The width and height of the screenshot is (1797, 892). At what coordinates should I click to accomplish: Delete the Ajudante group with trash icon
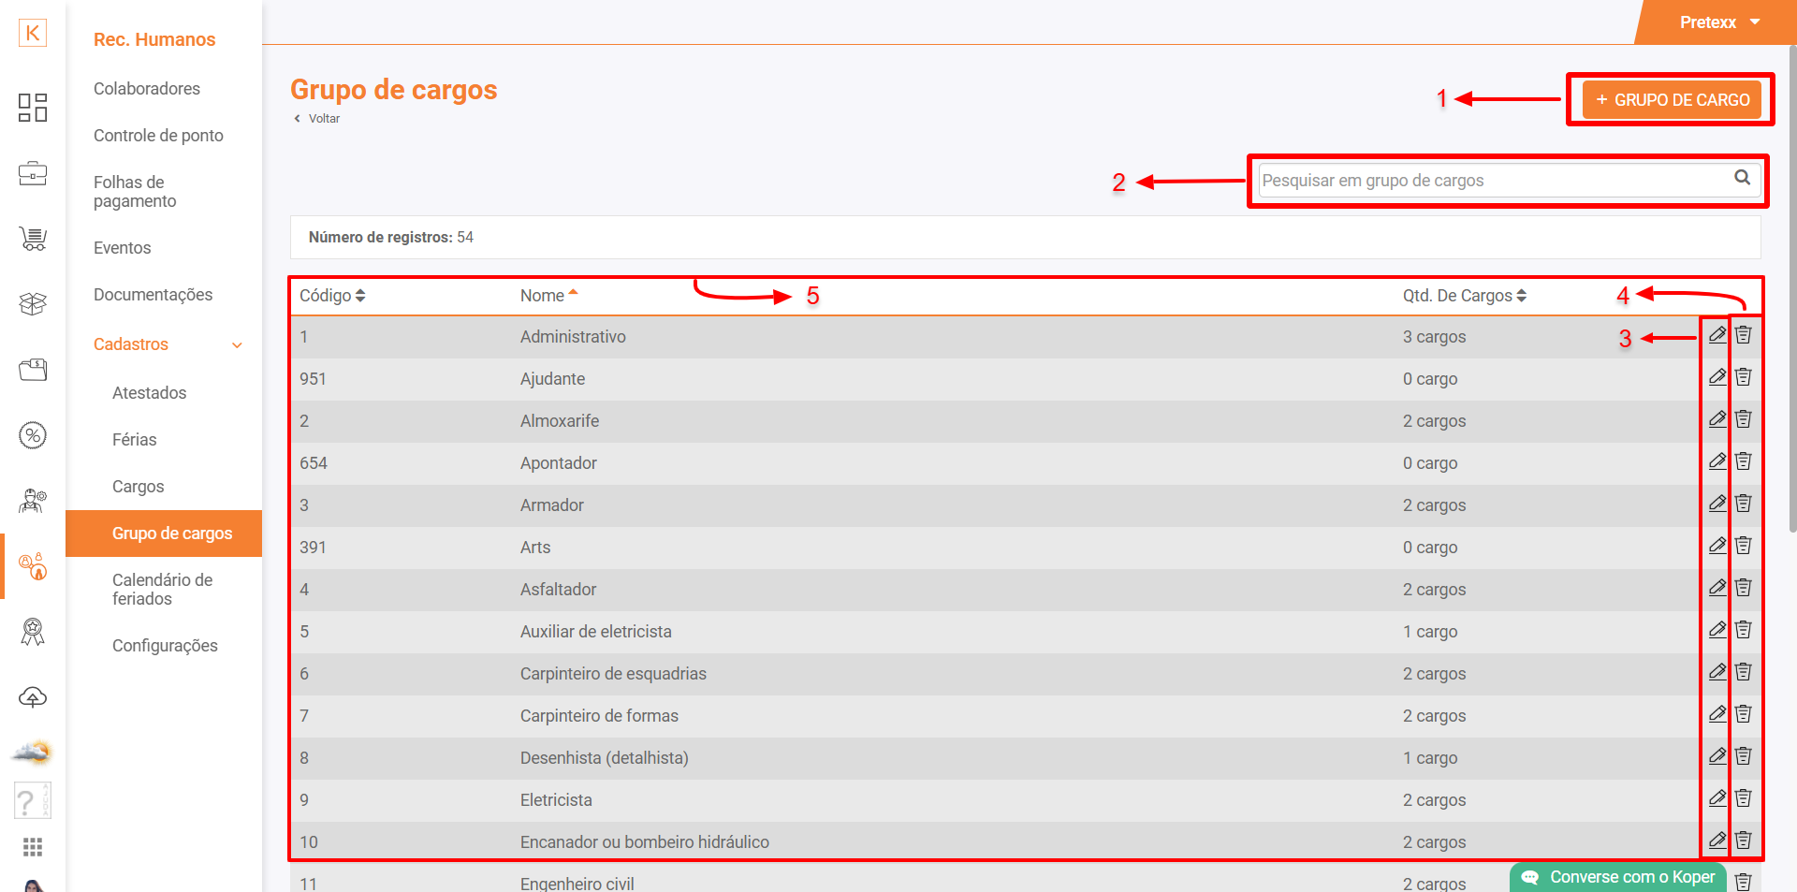(x=1743, y=377)
